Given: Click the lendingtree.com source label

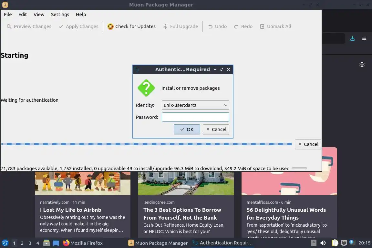Looking at the screenshot, I should (x=159, y=202).
